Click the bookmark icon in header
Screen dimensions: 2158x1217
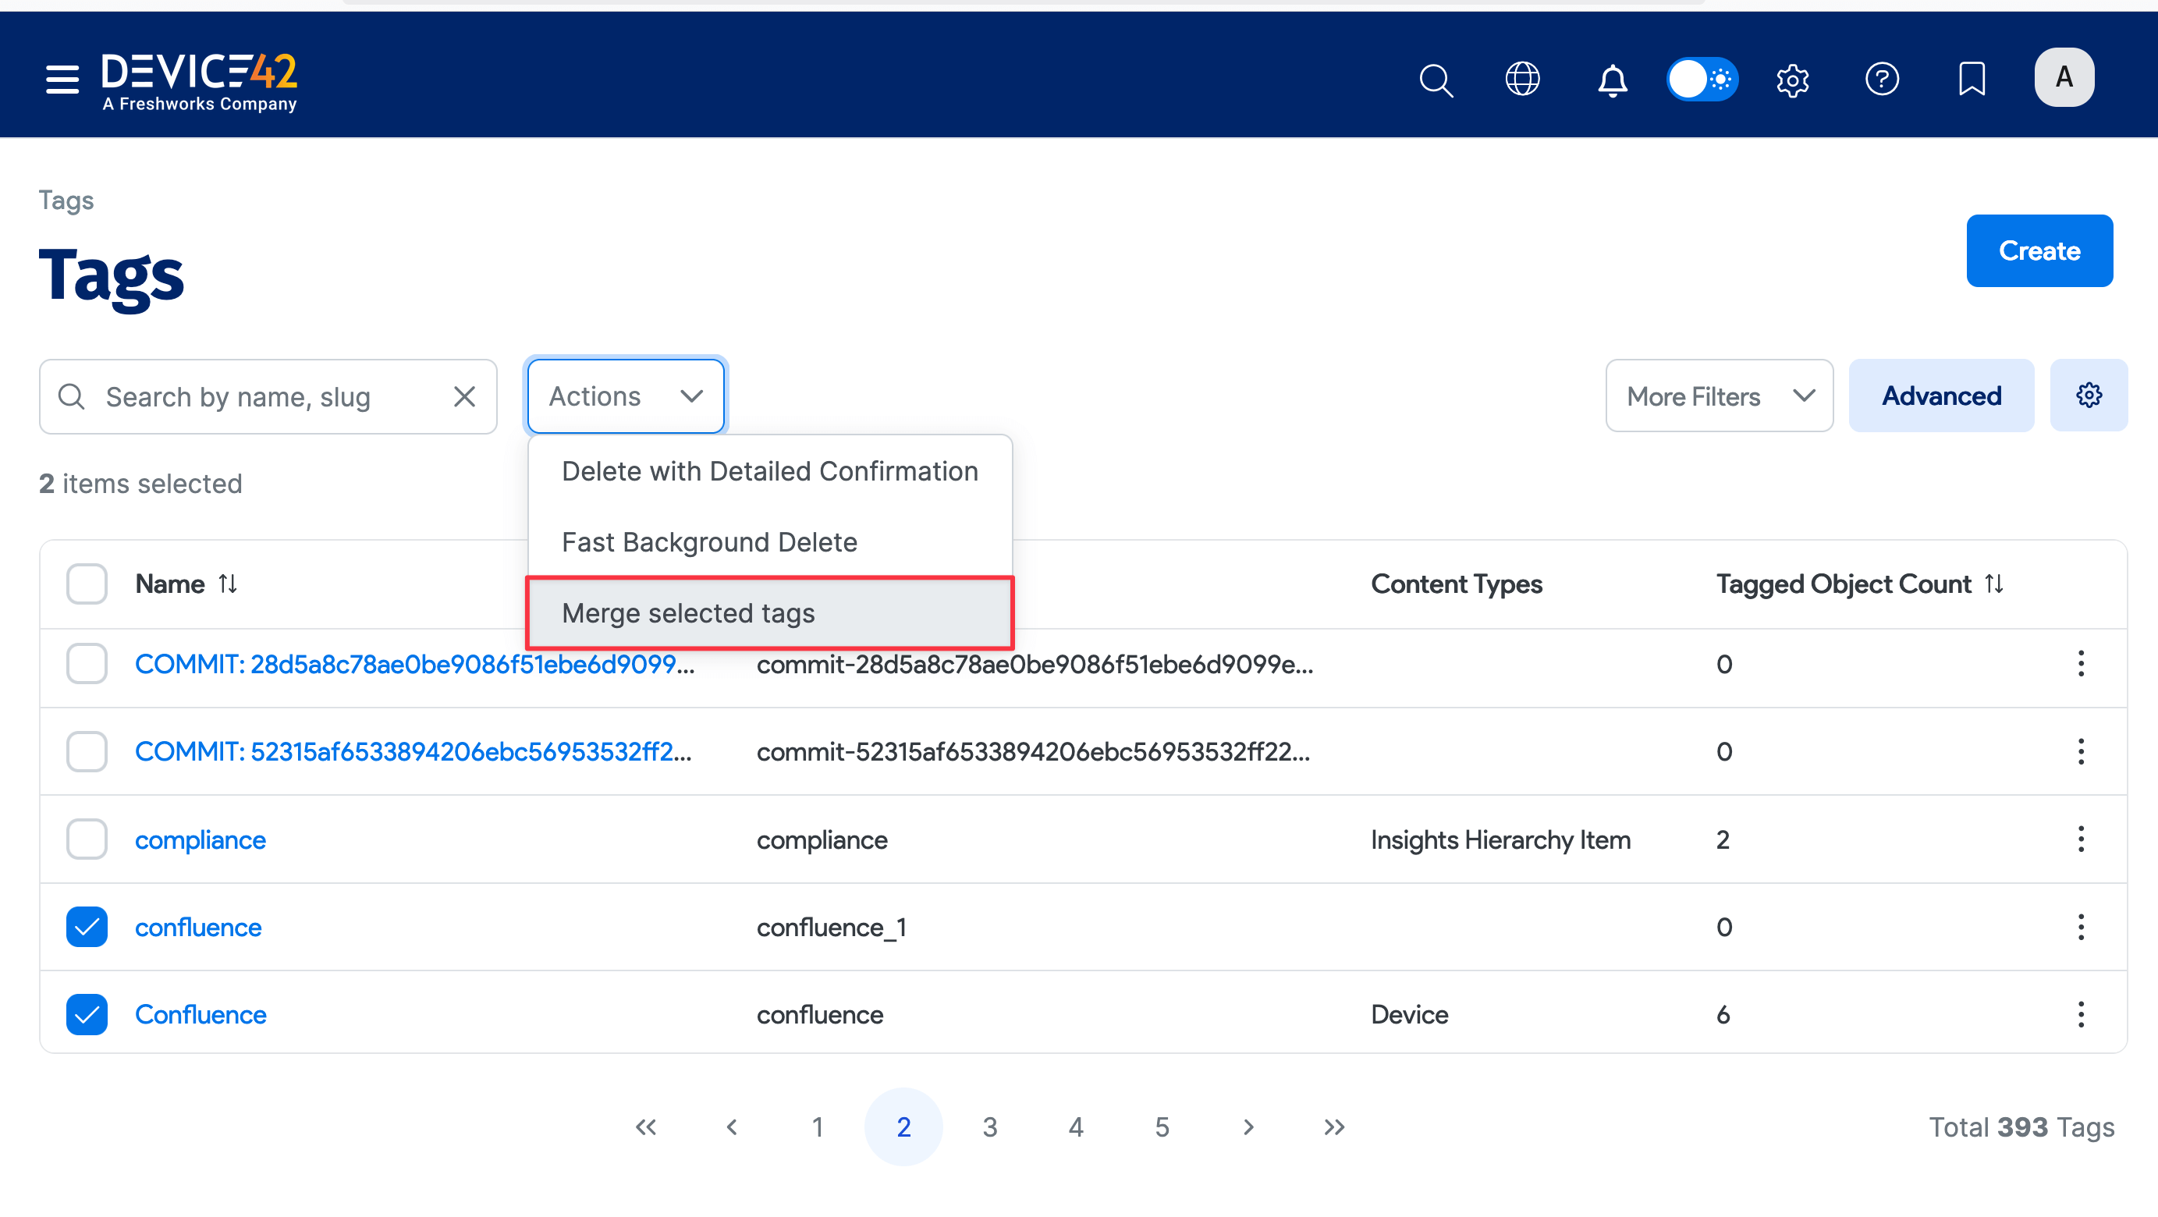click(1972, 80)
